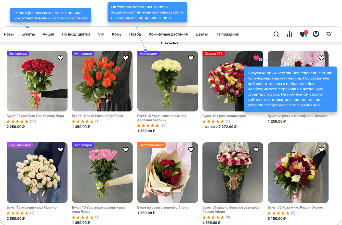Image resolution: width=342 pixels, height=225 pixels.
Task: Favorite the 'Букет 15 кустовых роз Морино'
Action: [x=60, y=149]
